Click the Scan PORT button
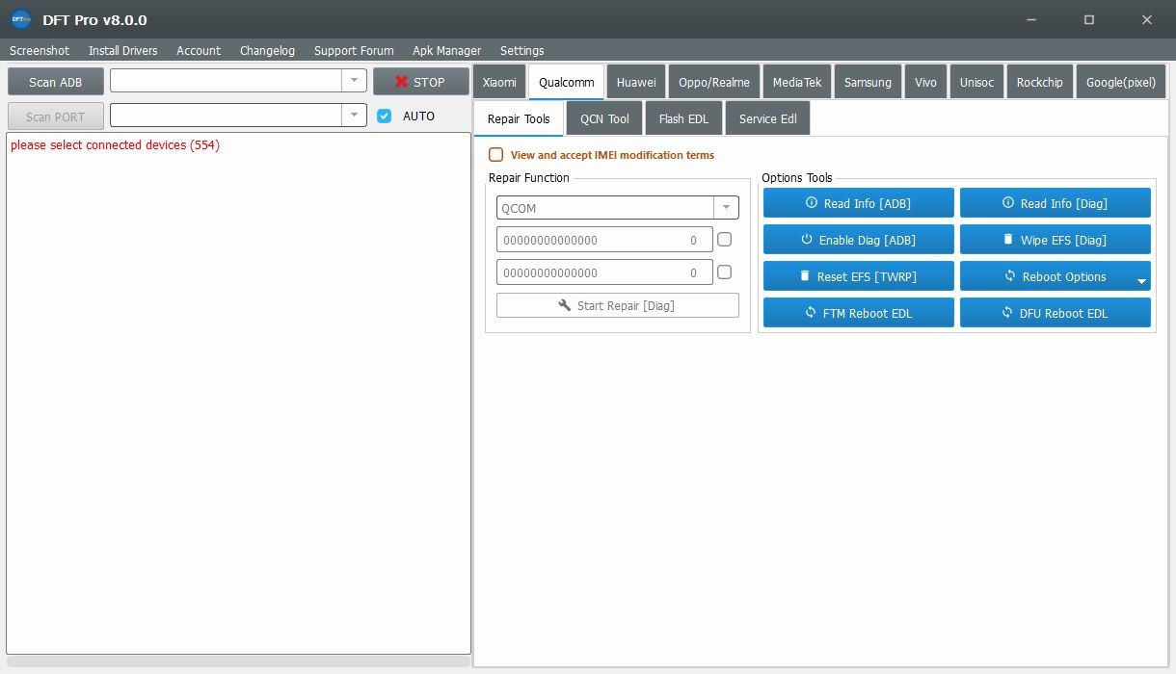The height and width of the screenshot is (674, 1176). [56, 117]
